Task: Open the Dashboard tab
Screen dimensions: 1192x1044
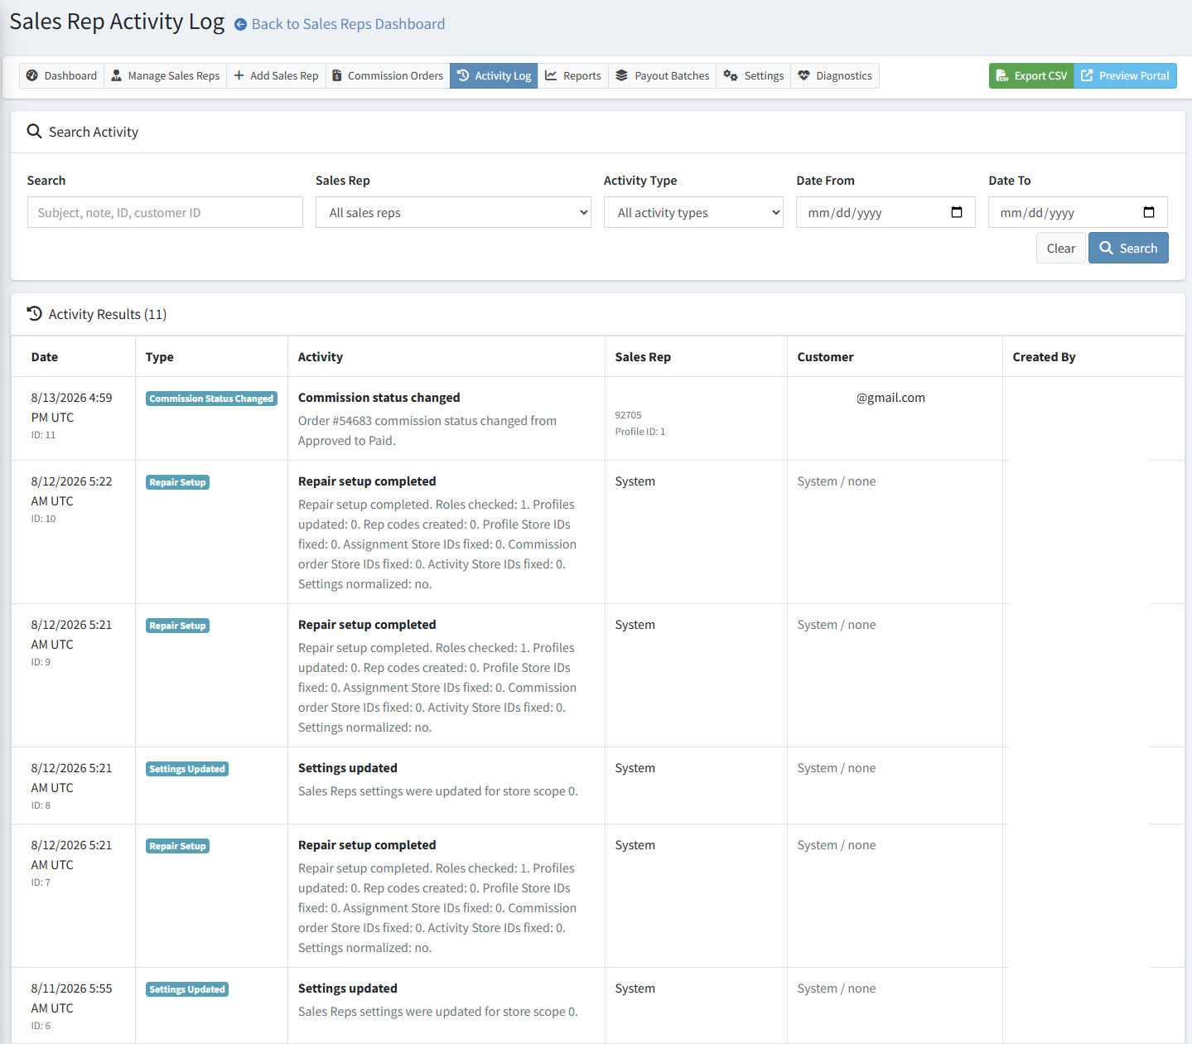Action: (x=62, y=75)
